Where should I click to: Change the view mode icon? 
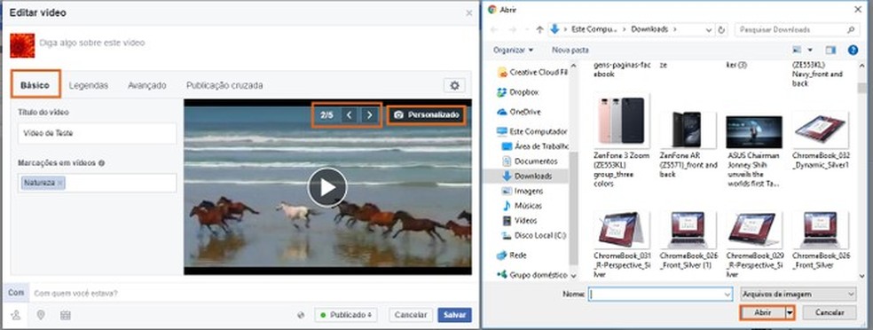click(798, 50)
